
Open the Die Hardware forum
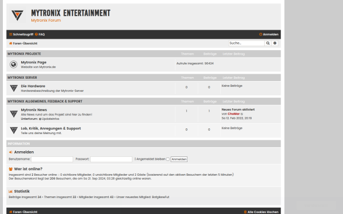click(x=33, y=86)
